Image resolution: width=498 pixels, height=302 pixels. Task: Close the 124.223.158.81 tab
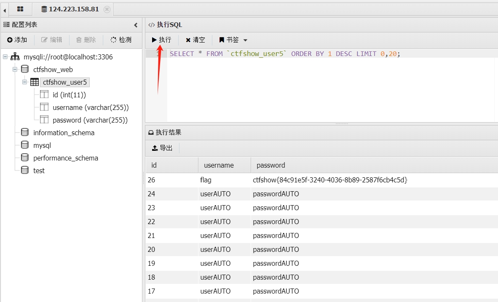(107, 10)
